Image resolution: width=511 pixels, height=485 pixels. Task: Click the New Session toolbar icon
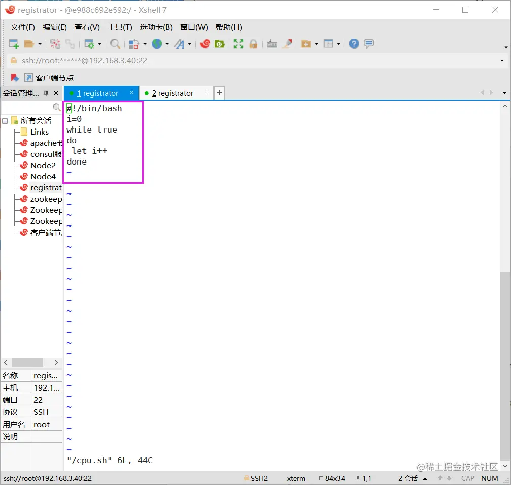pos(14,43)
